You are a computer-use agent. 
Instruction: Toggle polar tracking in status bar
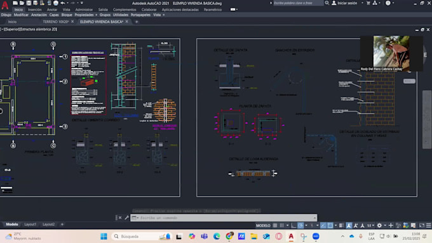(300, 225)
